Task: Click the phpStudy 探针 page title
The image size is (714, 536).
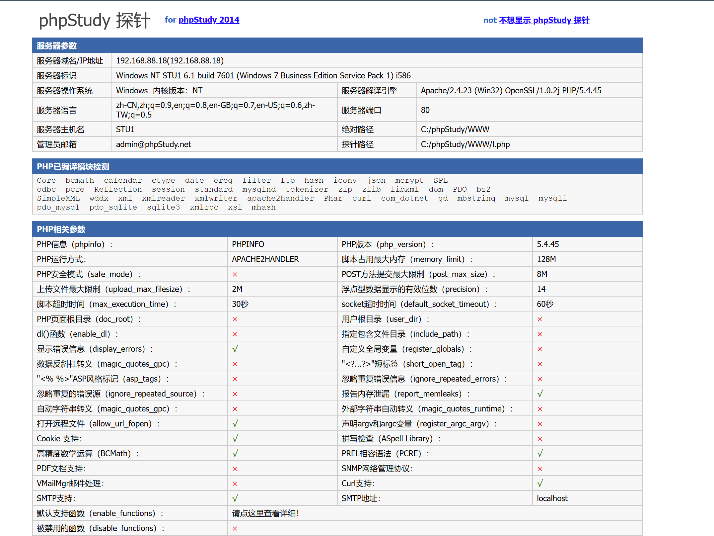Action: click(95, 20)
